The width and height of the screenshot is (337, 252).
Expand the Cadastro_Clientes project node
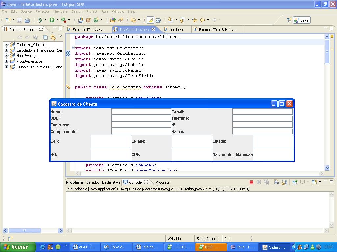pyautogui.click(x=6, y=45)
